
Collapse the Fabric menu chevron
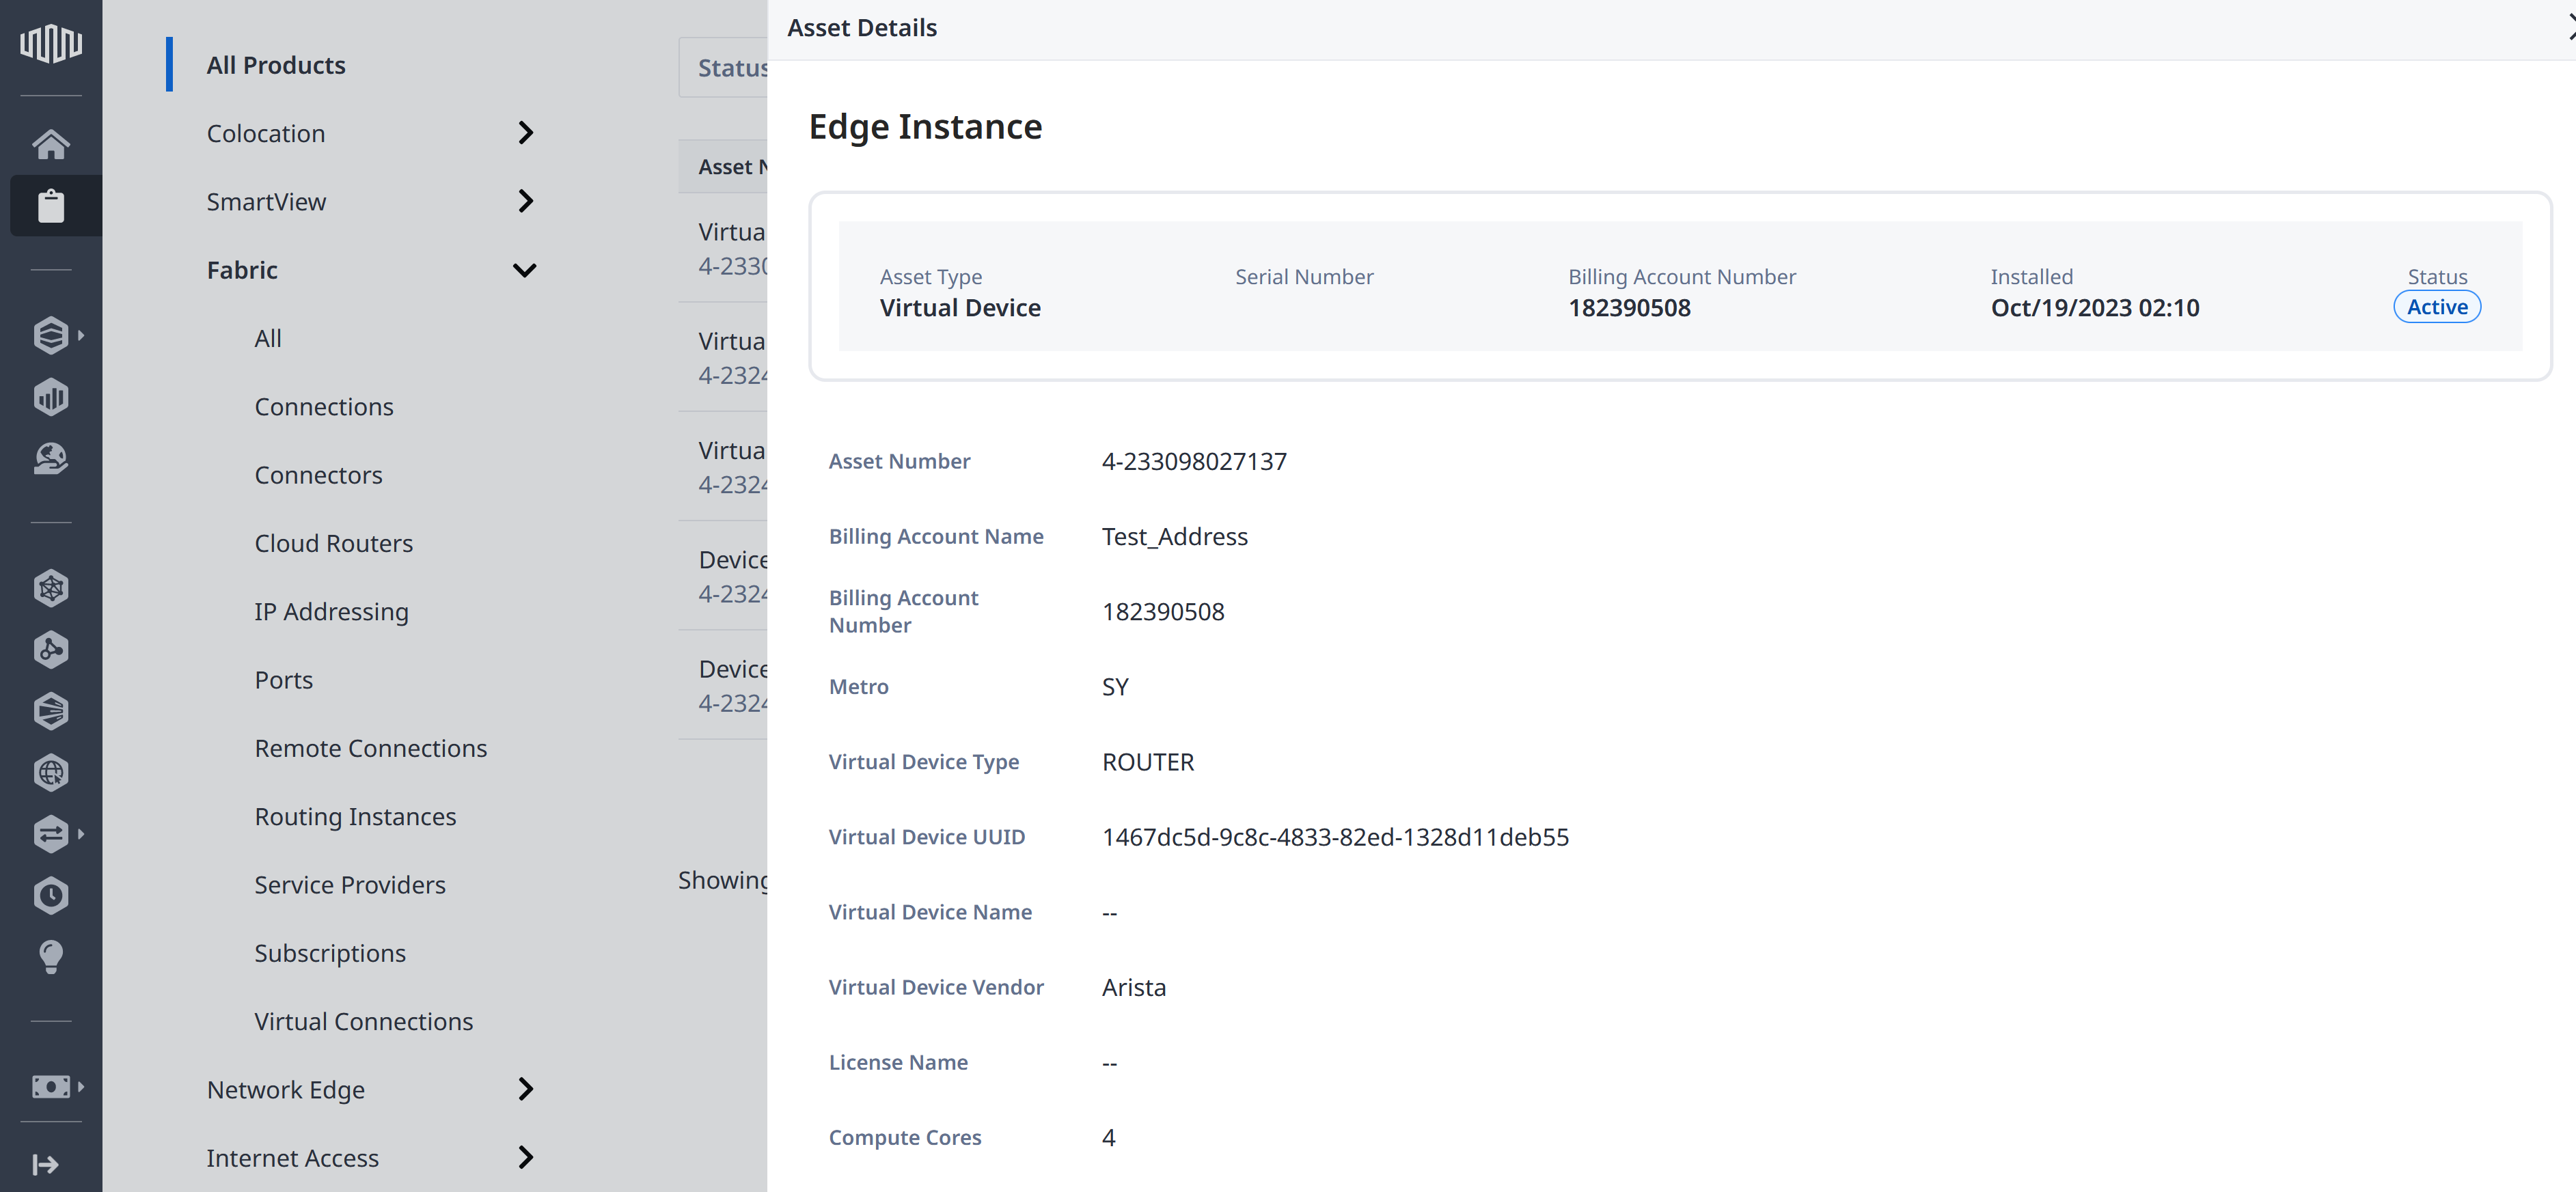point(525,270)
